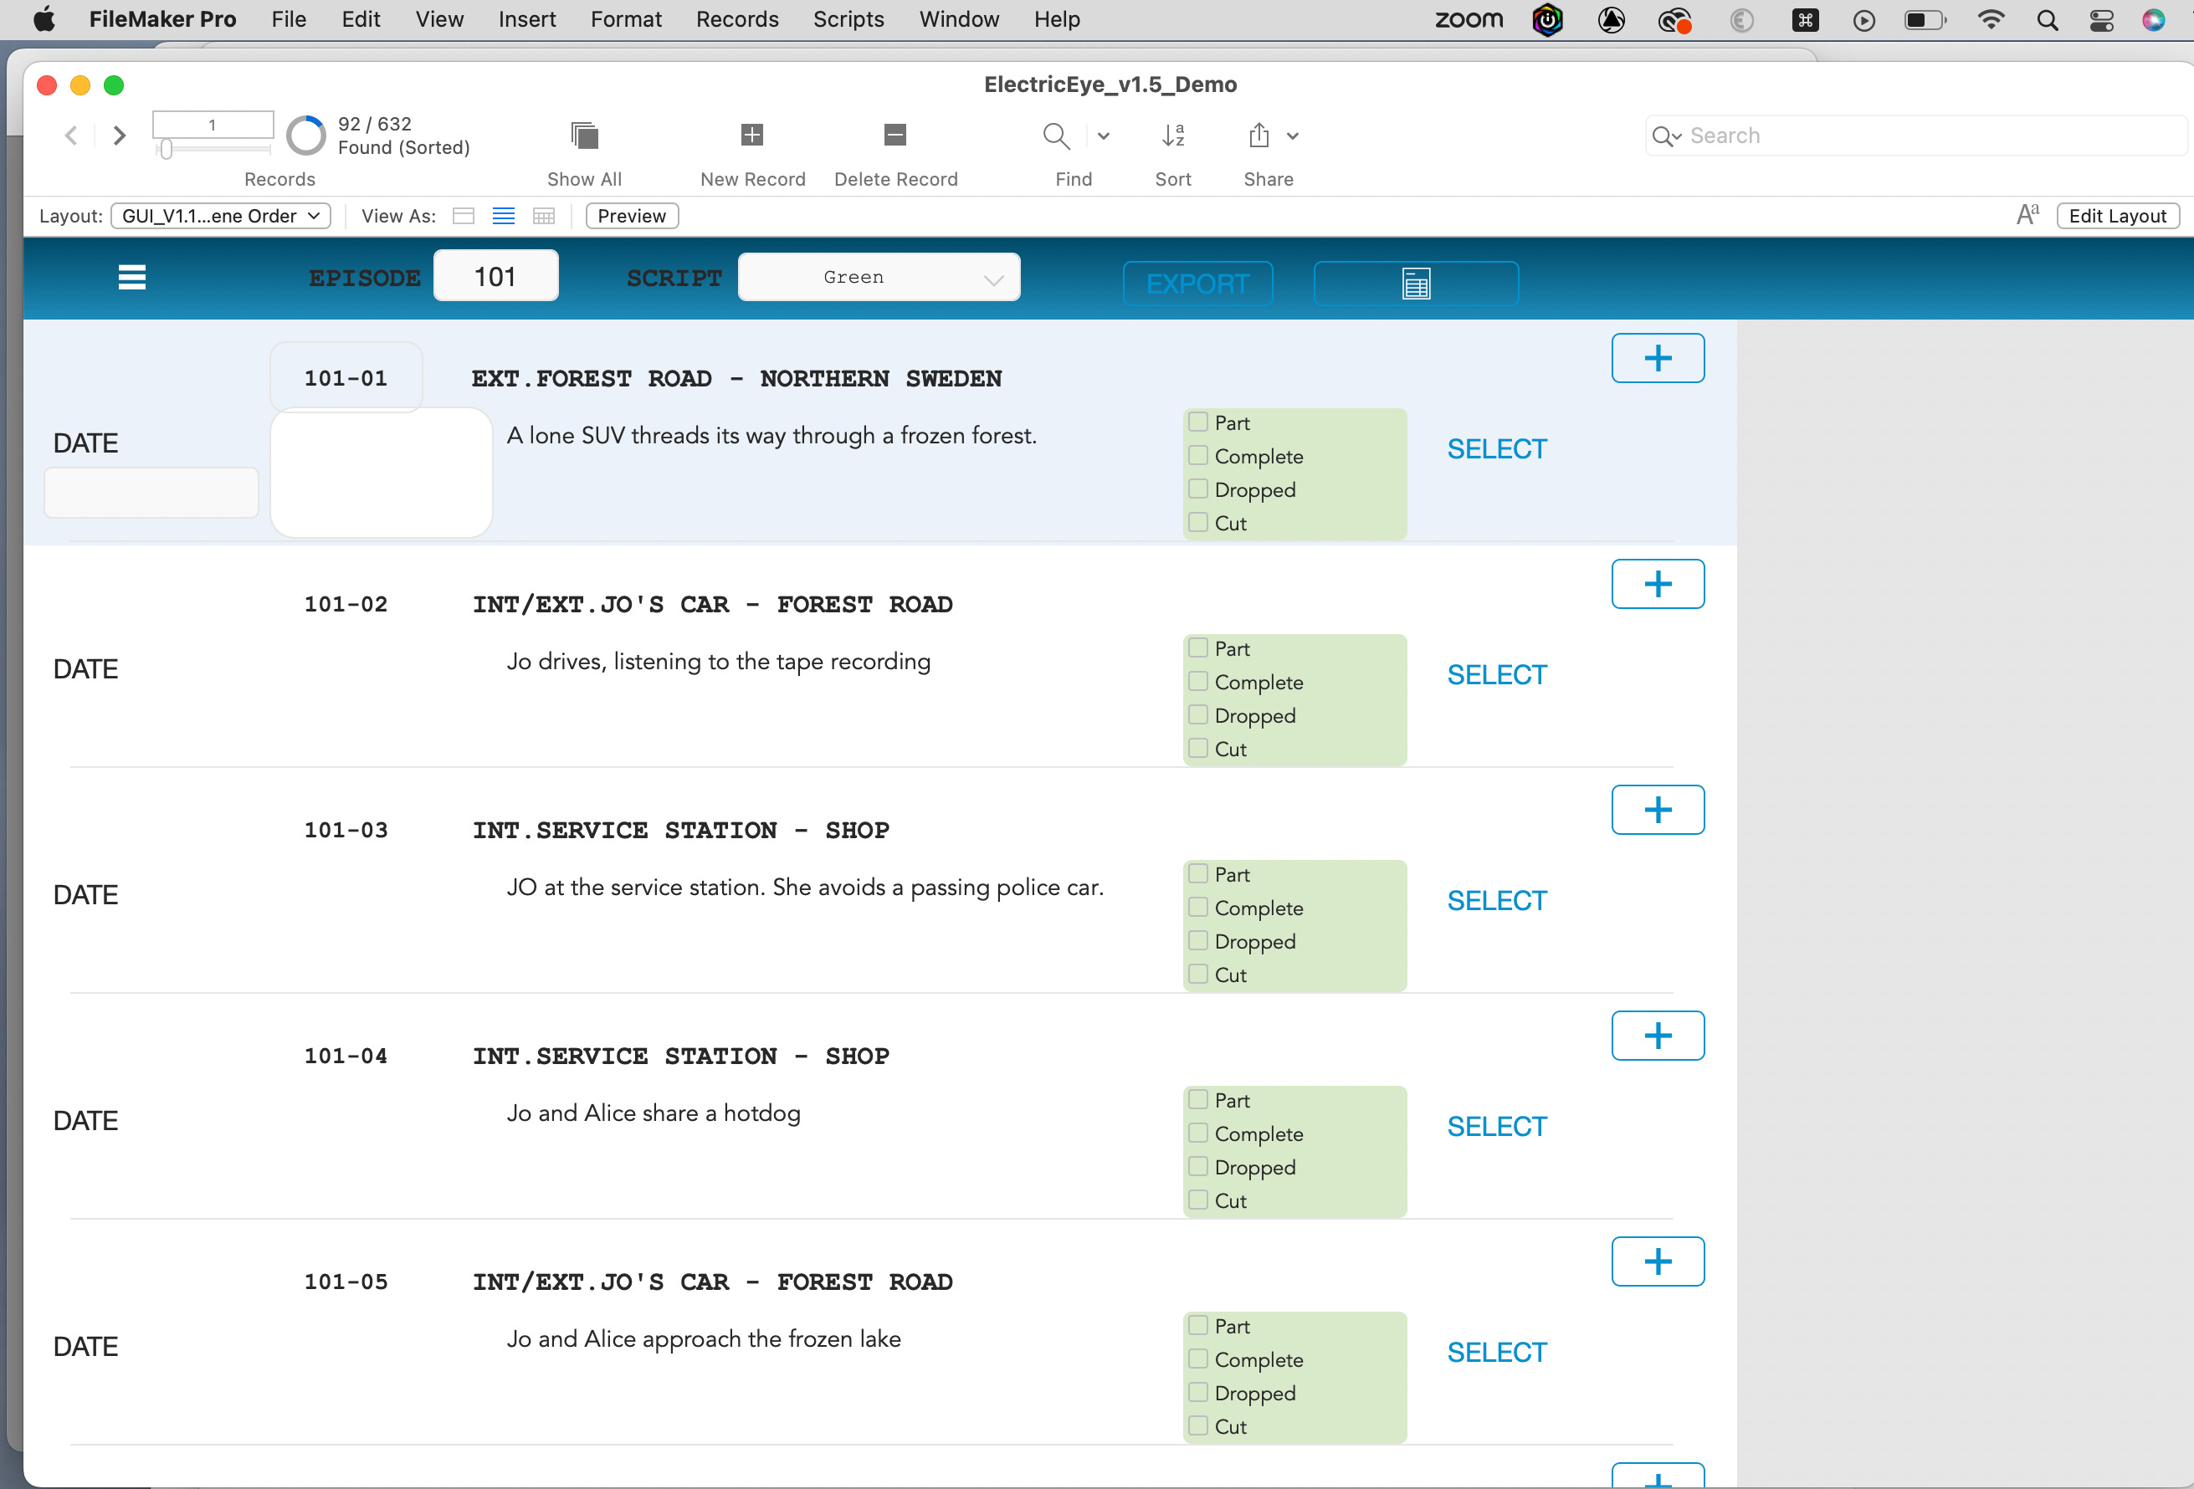Click SELECT for scene 101-05
2194x1489 pixels.
pyautogui.click(x=1496, y=1352)
